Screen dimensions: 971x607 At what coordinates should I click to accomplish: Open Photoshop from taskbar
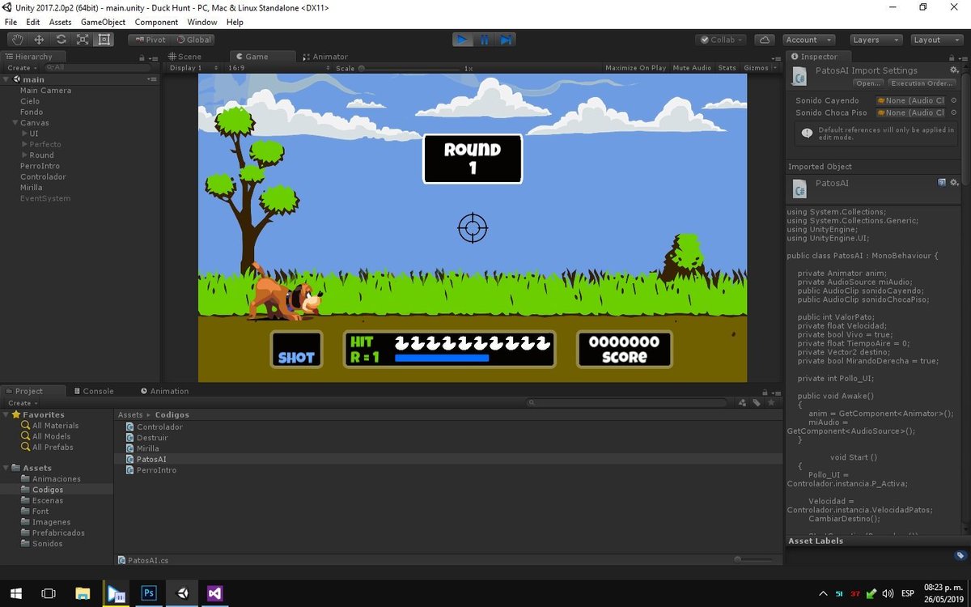pyautogui.click(x=149, y=593)
